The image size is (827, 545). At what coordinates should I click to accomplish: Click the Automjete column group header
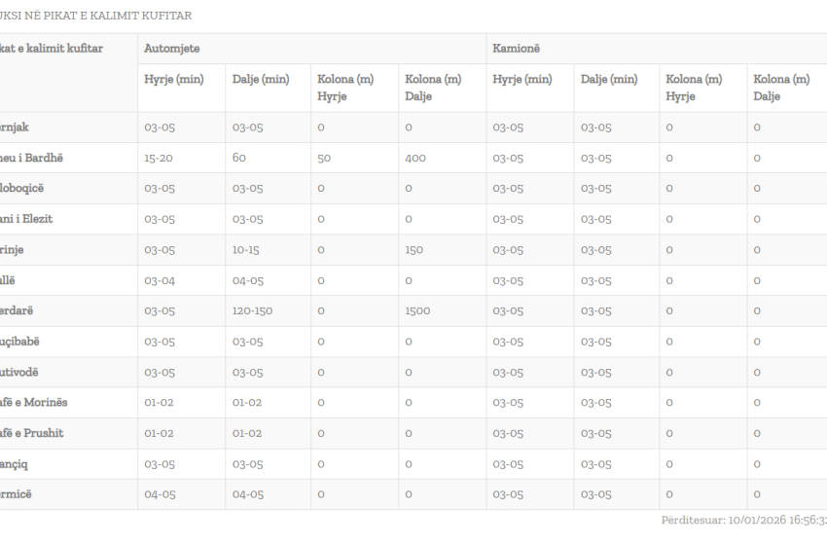(172, 49)
